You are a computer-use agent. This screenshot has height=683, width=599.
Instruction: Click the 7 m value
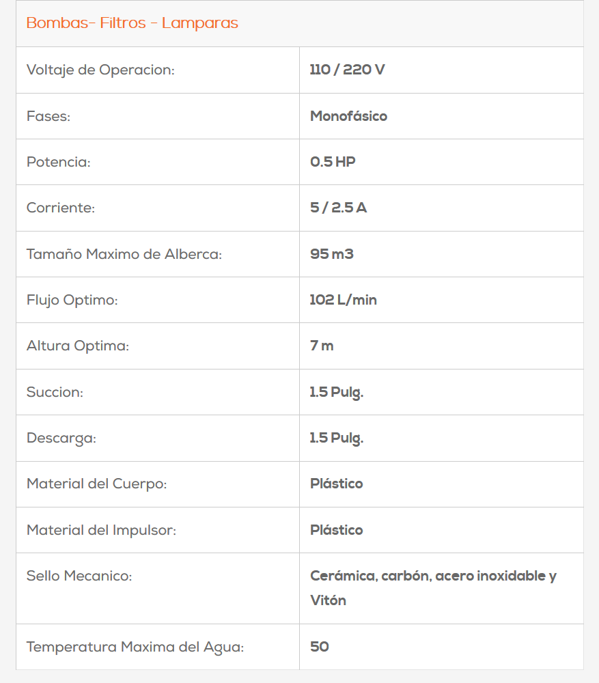pyautogui.click(x=322, y=346)
